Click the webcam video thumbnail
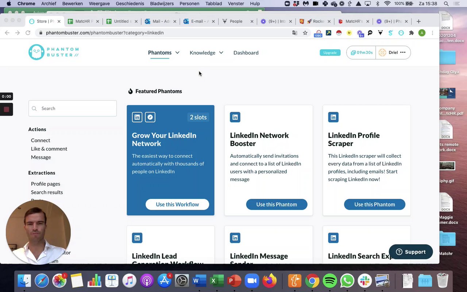The height and width of the screenshot is (292, 467). 38,232
